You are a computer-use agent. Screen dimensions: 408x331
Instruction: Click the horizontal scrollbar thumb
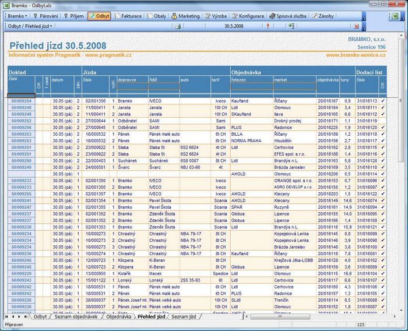280,316
